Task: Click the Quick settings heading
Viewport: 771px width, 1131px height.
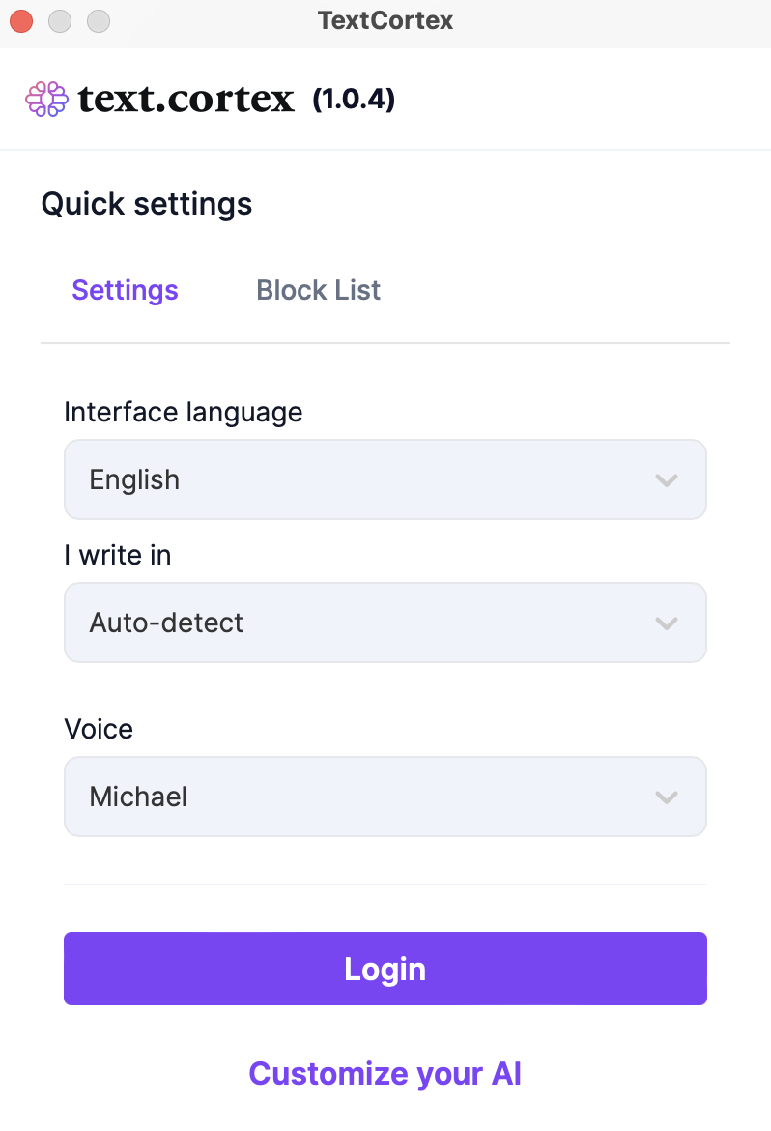Action: [x=146, y=204]
